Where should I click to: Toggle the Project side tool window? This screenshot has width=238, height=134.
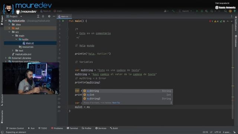click(x=2, y=20)
